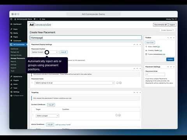Viewport: 187px width, 140px height.
Task: Open Posts in the WordPress sidebar
Action: click(x=15, y=29)
